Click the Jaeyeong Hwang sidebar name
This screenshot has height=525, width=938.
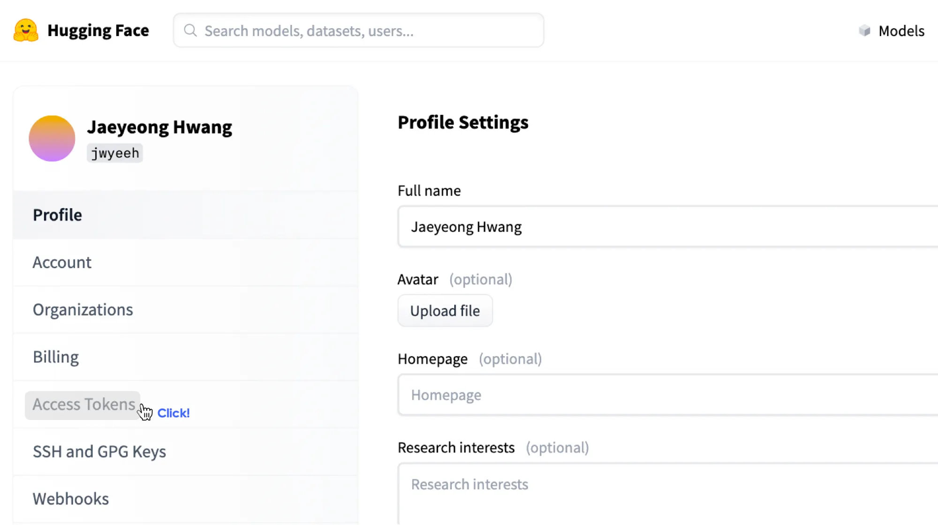point(159,127)
